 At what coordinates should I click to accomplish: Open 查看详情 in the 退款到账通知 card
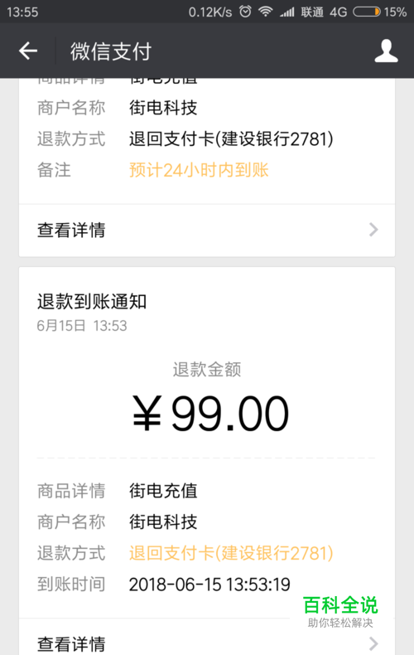[207, 638]
